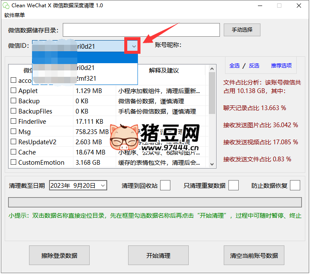Viewport: 310px width, 274px height.
Task: Check the CustomEmotion checkbox
Action: 13,162
